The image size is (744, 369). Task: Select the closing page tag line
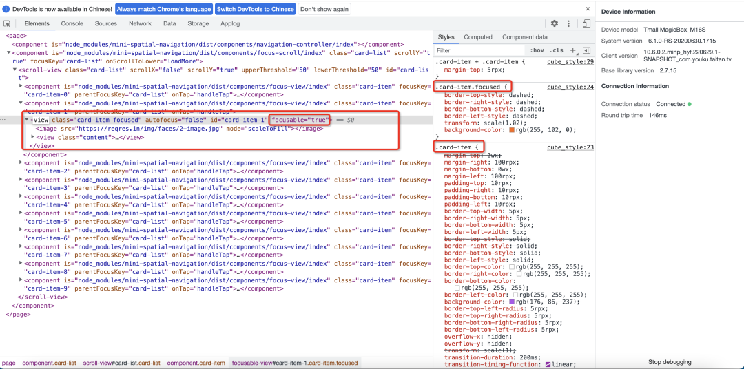point(18,314)
